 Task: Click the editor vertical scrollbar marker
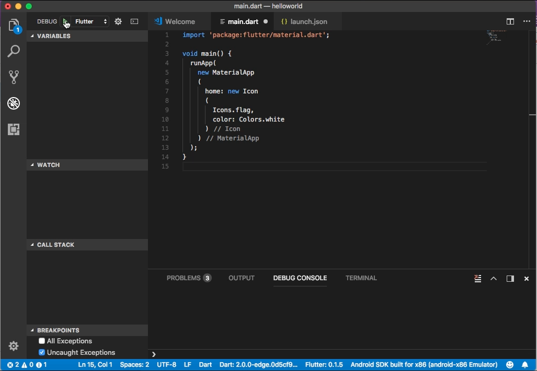point(532,115)
